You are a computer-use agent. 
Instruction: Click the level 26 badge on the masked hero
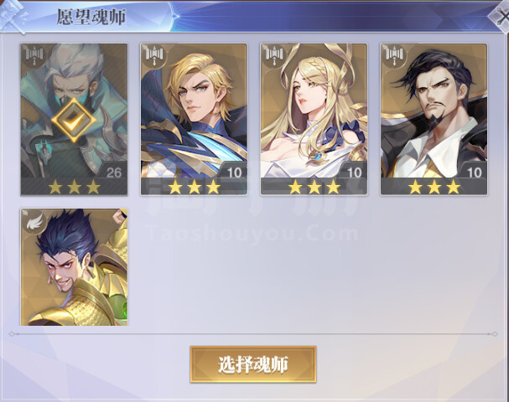coord(113,172)
